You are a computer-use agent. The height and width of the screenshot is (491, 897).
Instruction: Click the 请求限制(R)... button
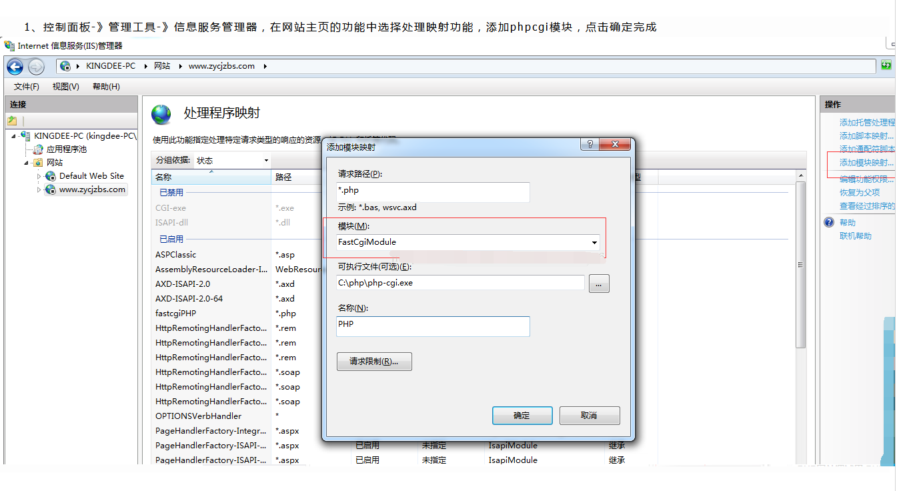(374, 362)
